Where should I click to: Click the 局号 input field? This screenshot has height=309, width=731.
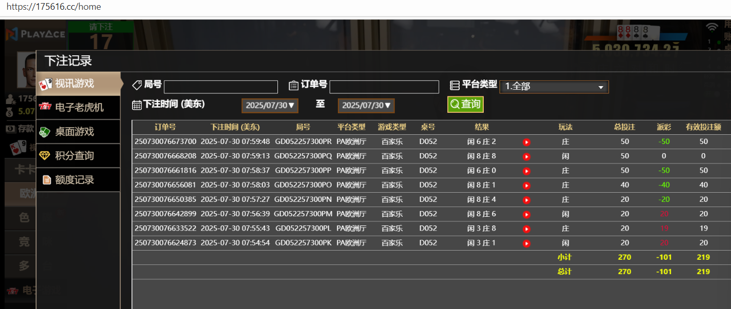[221, 87]
